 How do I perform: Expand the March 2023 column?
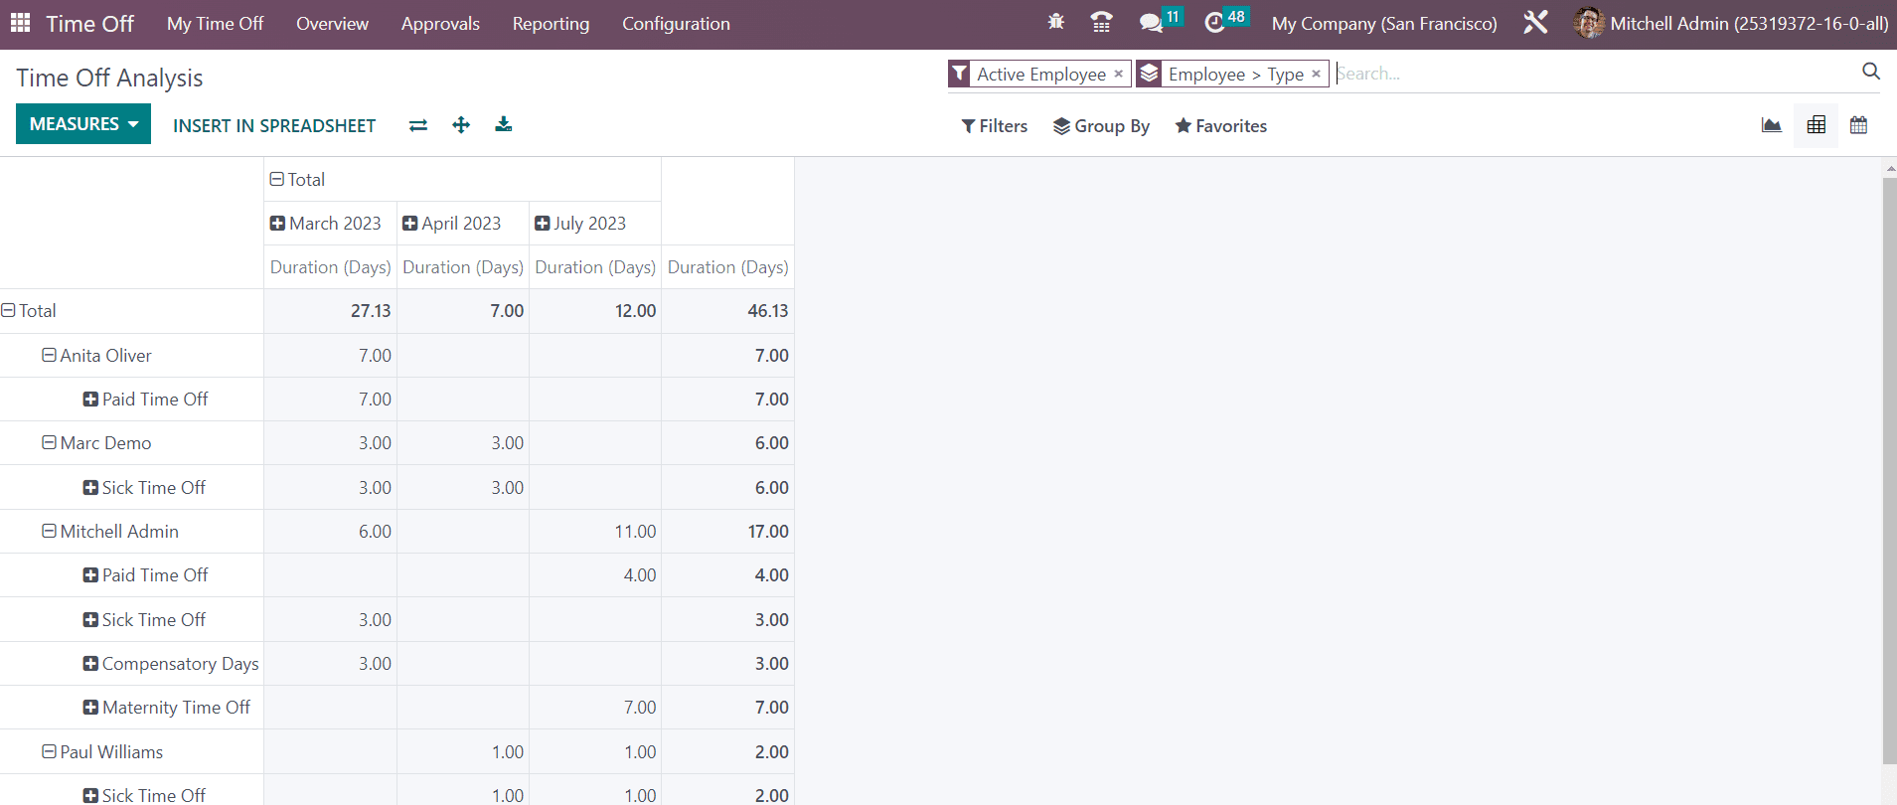tap(277, 224)
